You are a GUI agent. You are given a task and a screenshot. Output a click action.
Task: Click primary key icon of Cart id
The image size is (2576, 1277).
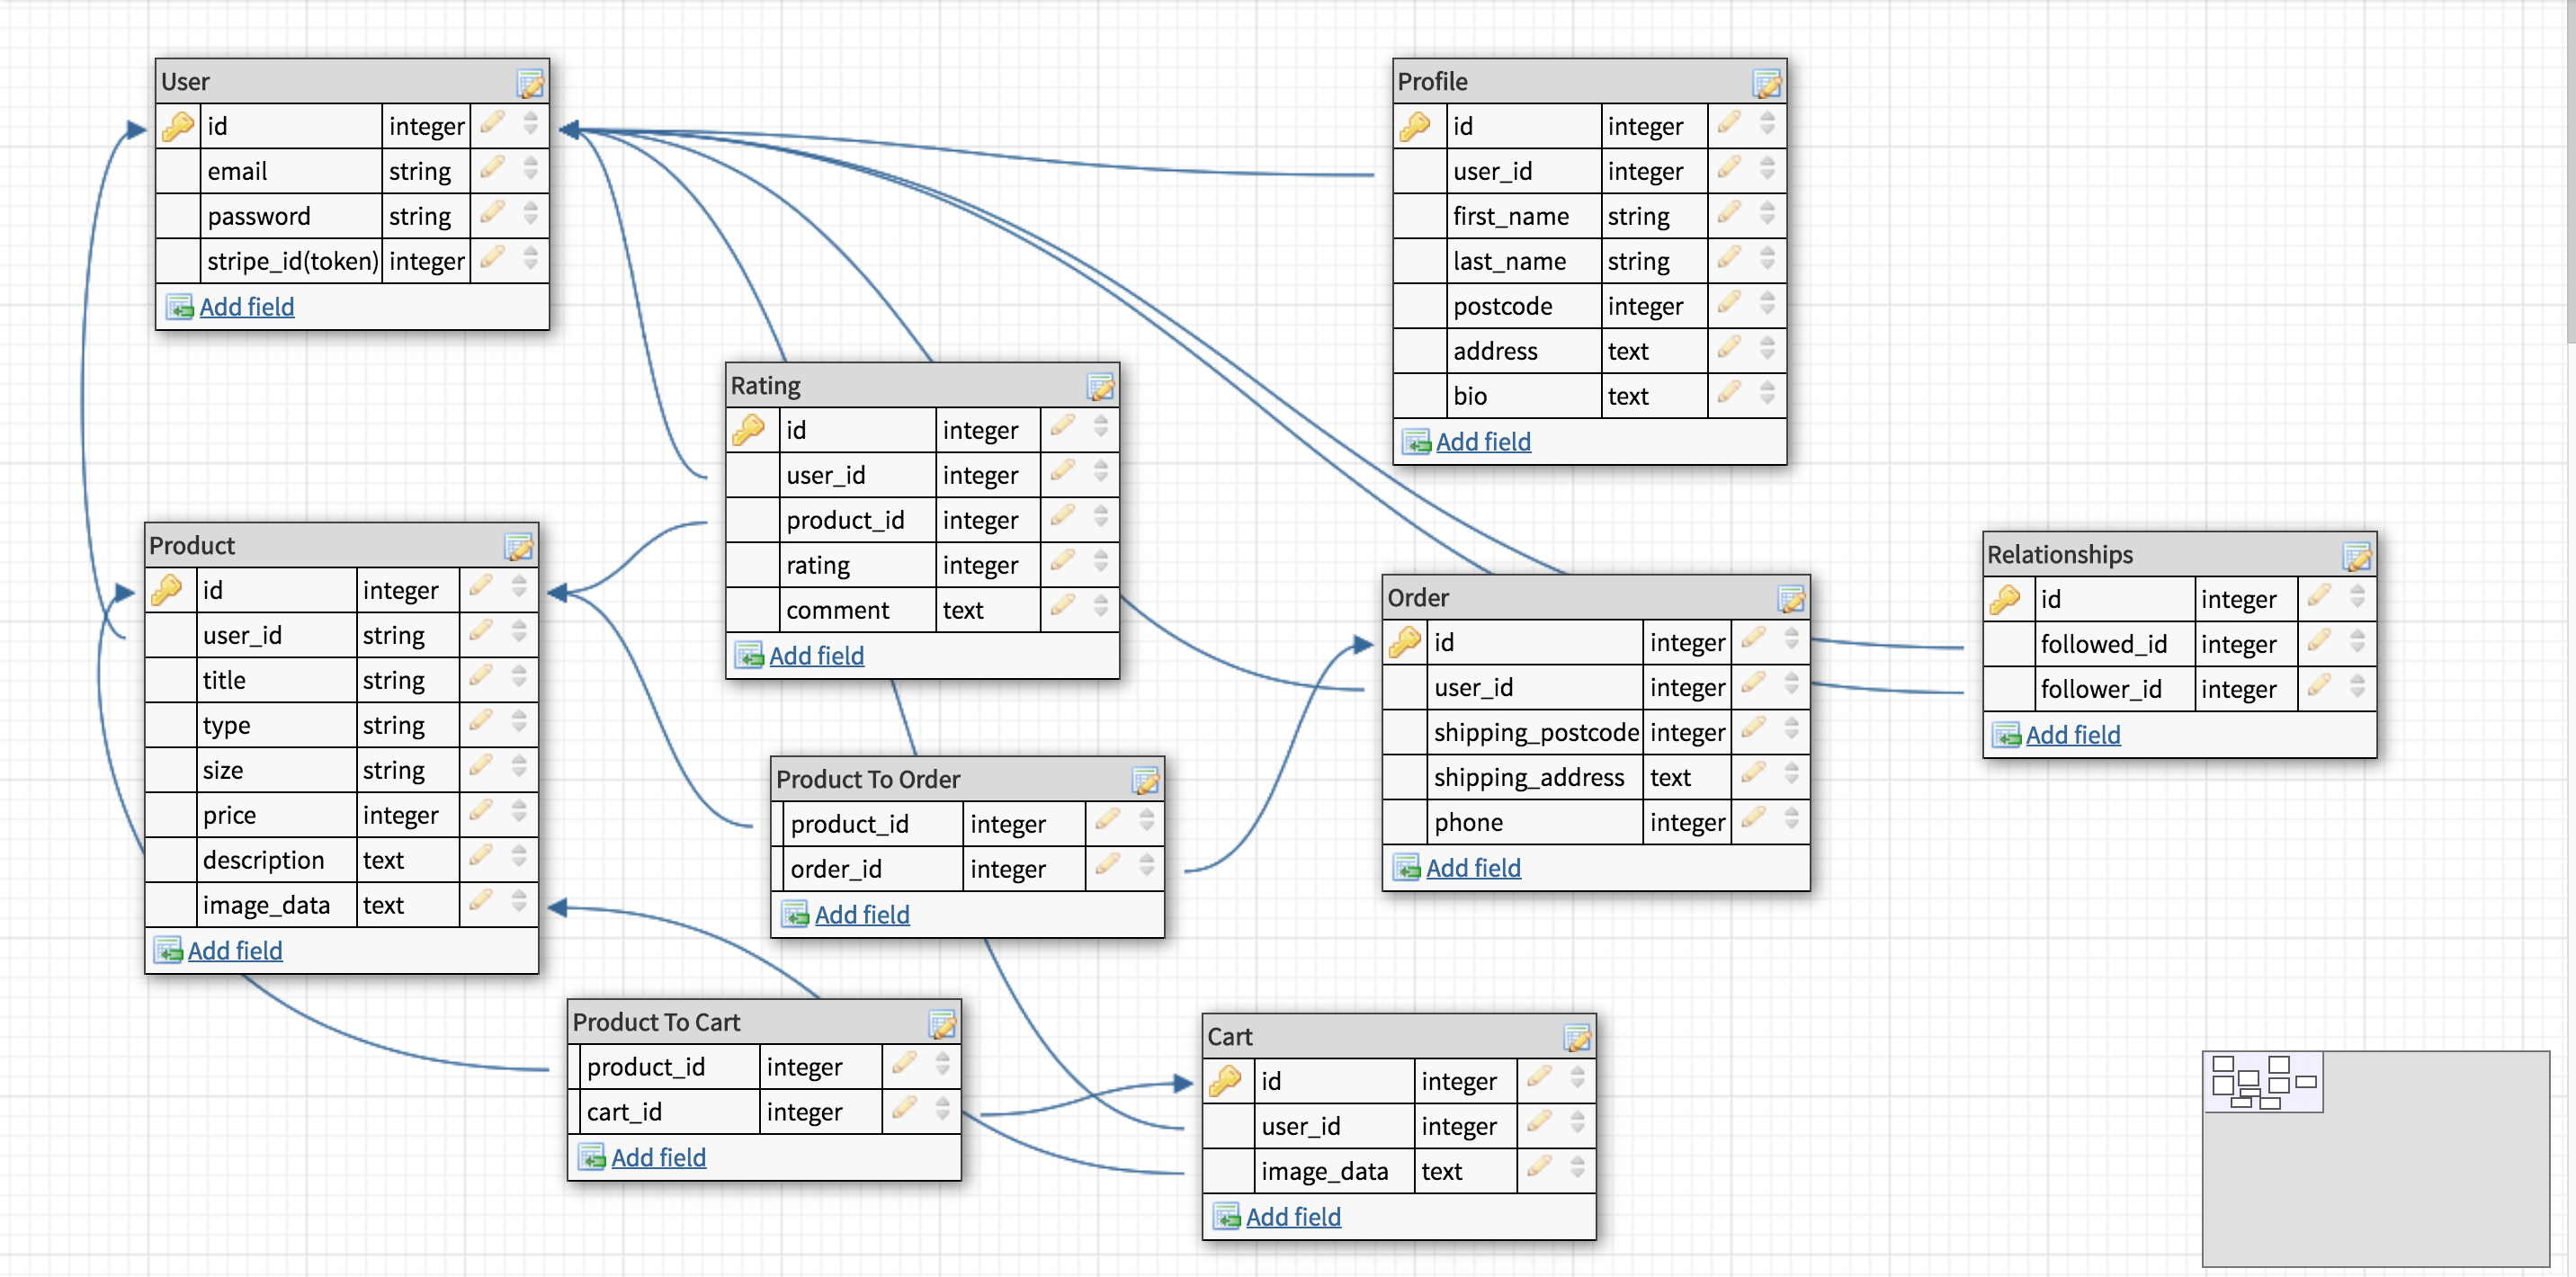pos(1225,1080)
